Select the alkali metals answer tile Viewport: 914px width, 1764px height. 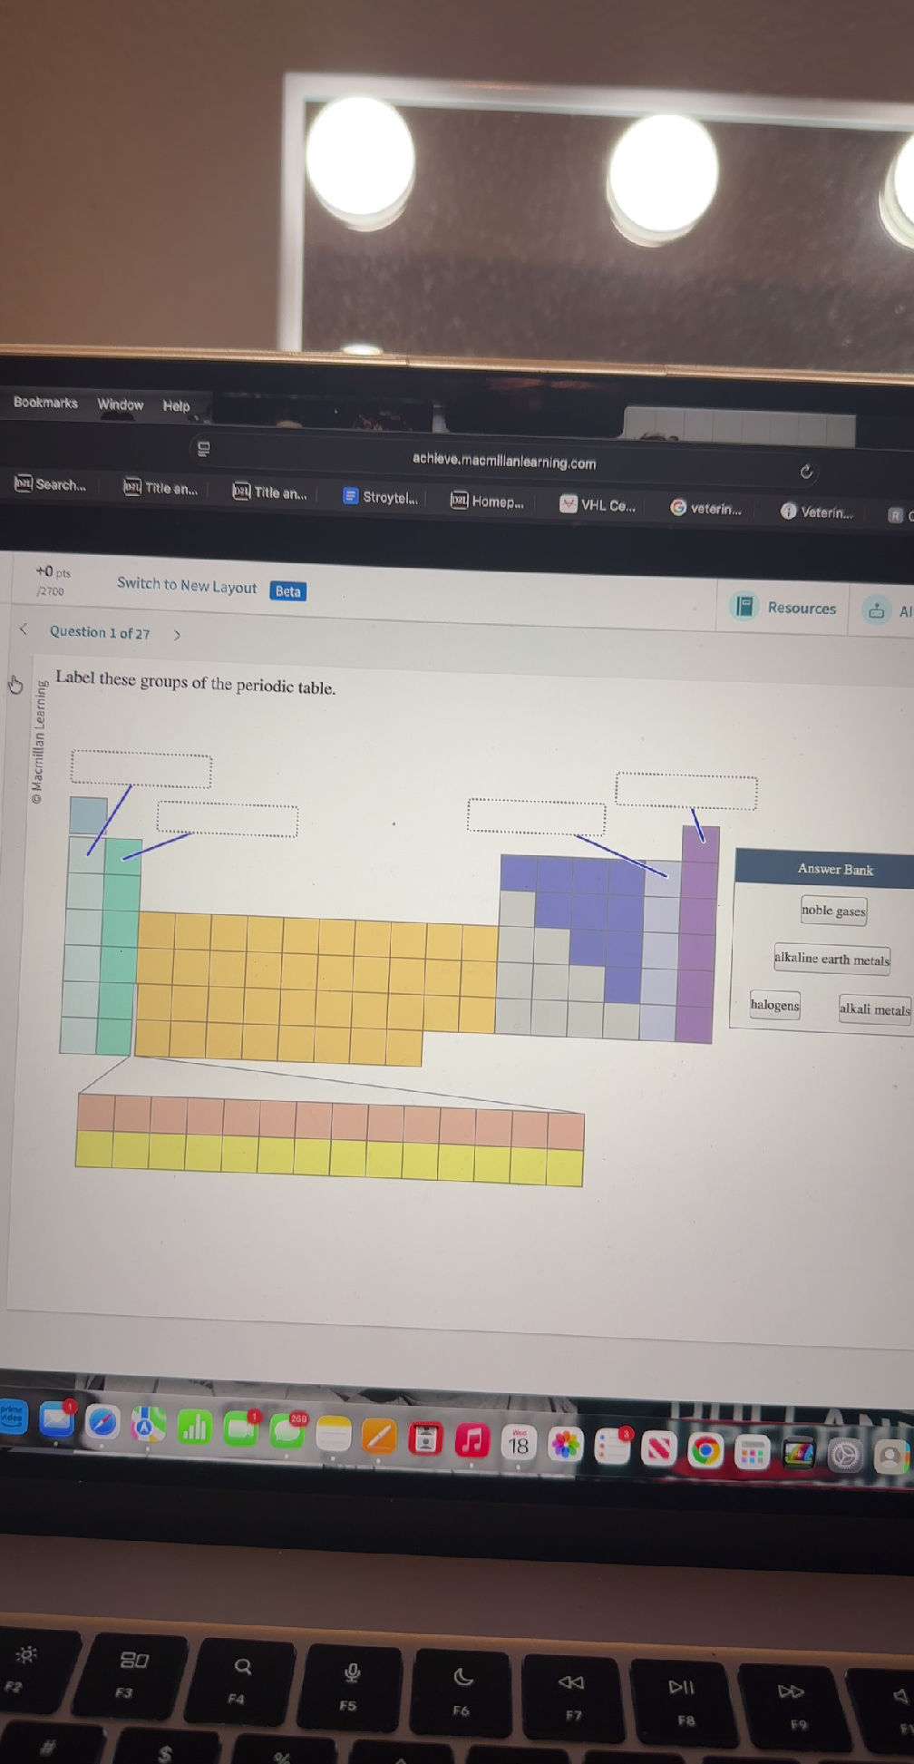(874, 1009)
